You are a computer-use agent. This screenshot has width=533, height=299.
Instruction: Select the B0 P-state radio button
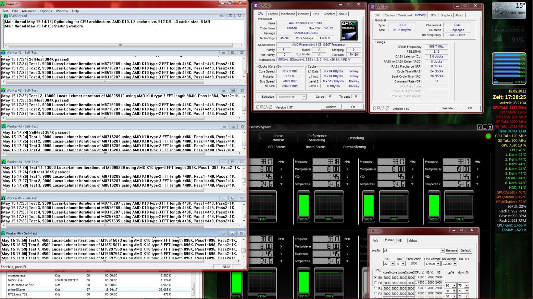(x=375, y=277)
